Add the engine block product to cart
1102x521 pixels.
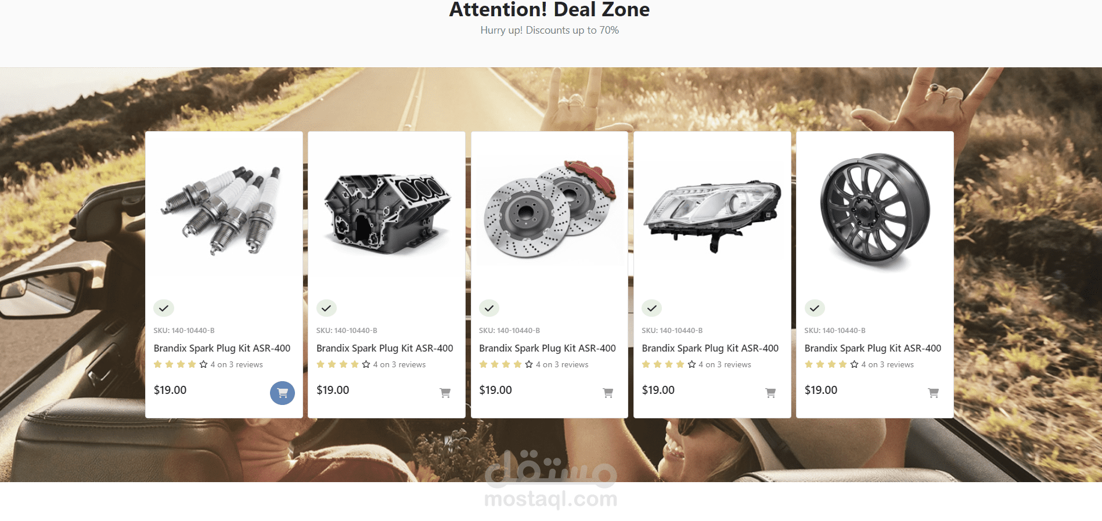[x=445, y=393]
